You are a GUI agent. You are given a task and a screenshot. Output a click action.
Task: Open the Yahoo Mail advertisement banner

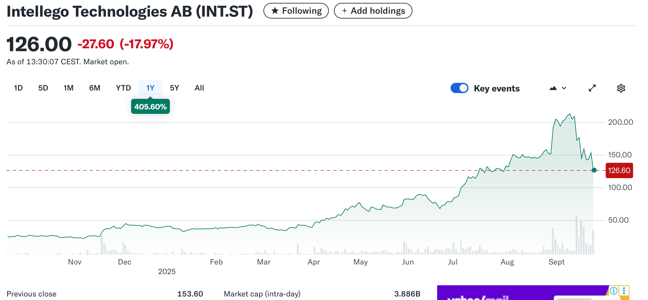pos(533,293)
